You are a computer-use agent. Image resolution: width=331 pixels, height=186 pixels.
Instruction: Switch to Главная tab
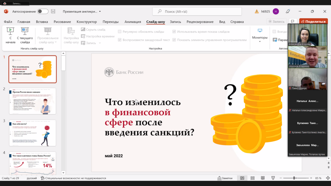pos(24,22)
